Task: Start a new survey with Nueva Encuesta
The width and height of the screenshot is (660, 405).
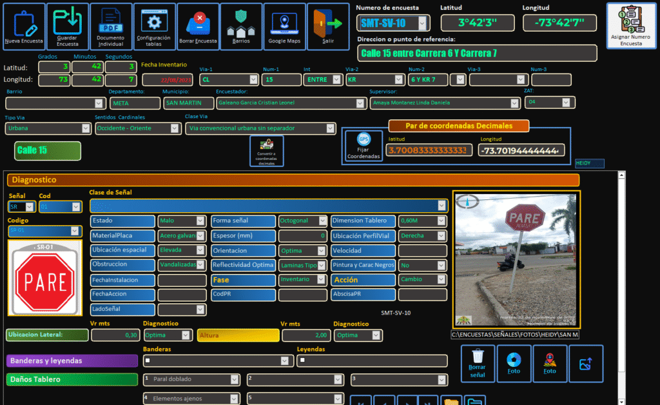Action: tap(24, 26)
